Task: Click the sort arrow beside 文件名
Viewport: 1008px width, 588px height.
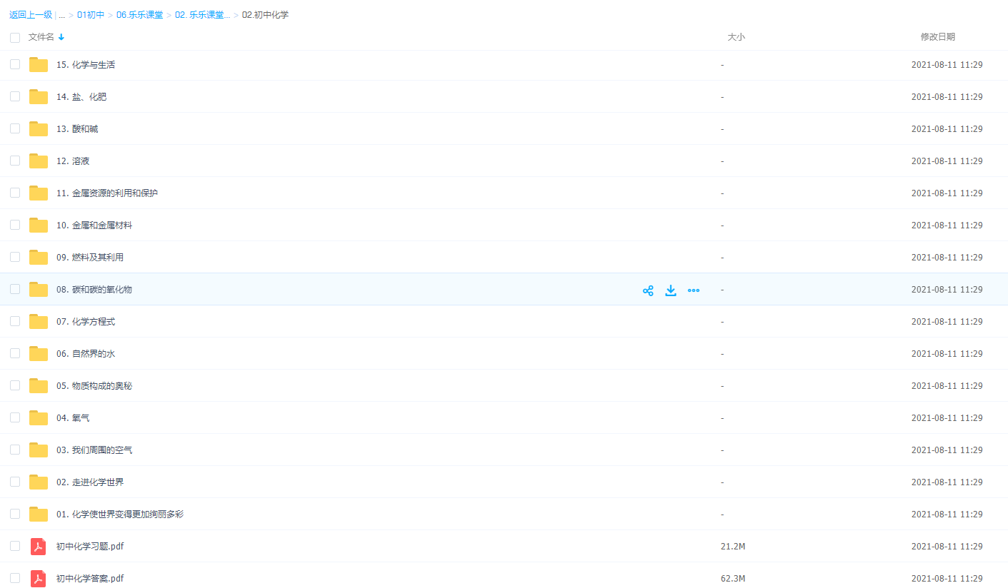Action: tap(61, 37)
